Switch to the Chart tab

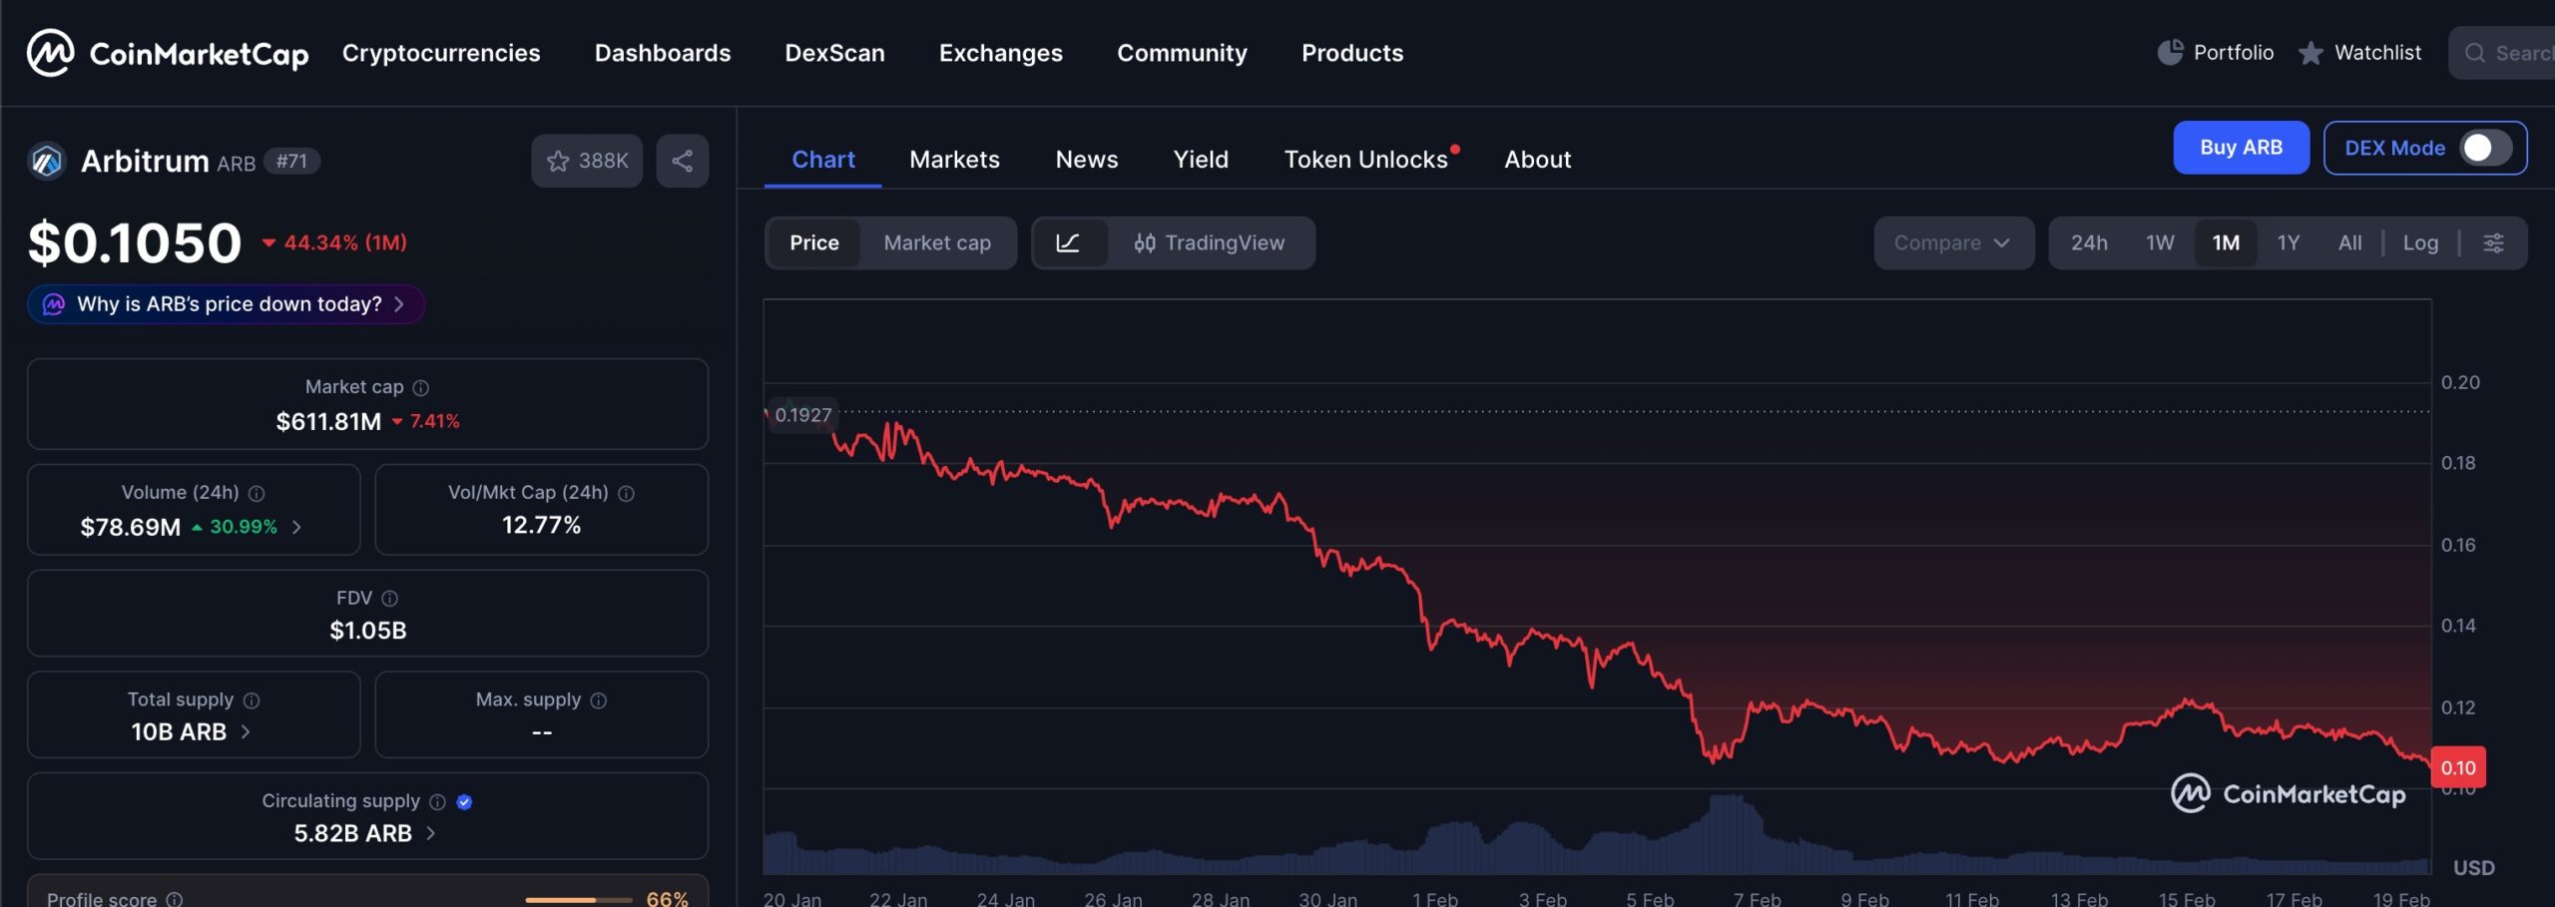tap(823, 160)
